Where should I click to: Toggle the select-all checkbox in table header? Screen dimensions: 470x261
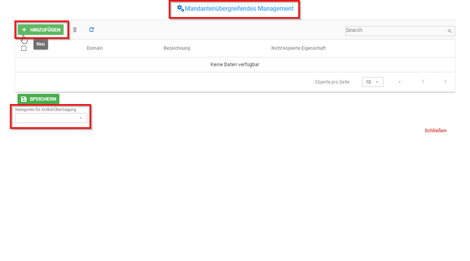24,48
